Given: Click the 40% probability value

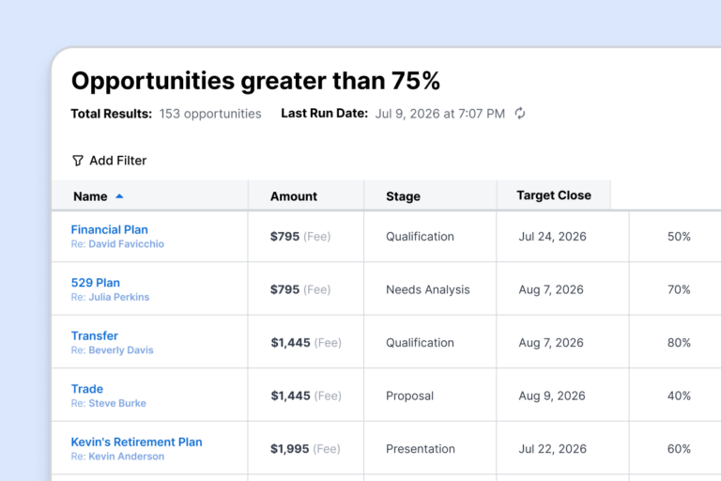Looking at the screenshot, I should [x=679, y=396].
